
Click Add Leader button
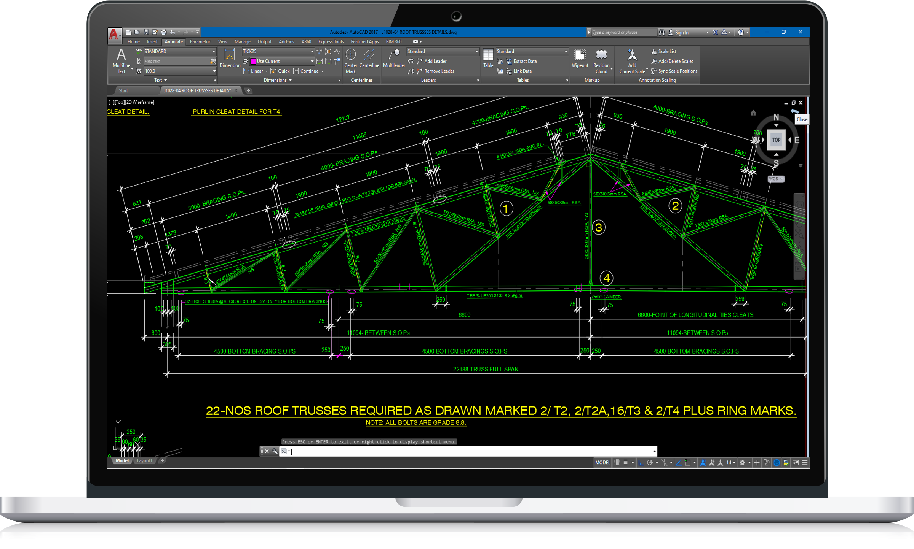pyautogui.click(x=435, y=61)
